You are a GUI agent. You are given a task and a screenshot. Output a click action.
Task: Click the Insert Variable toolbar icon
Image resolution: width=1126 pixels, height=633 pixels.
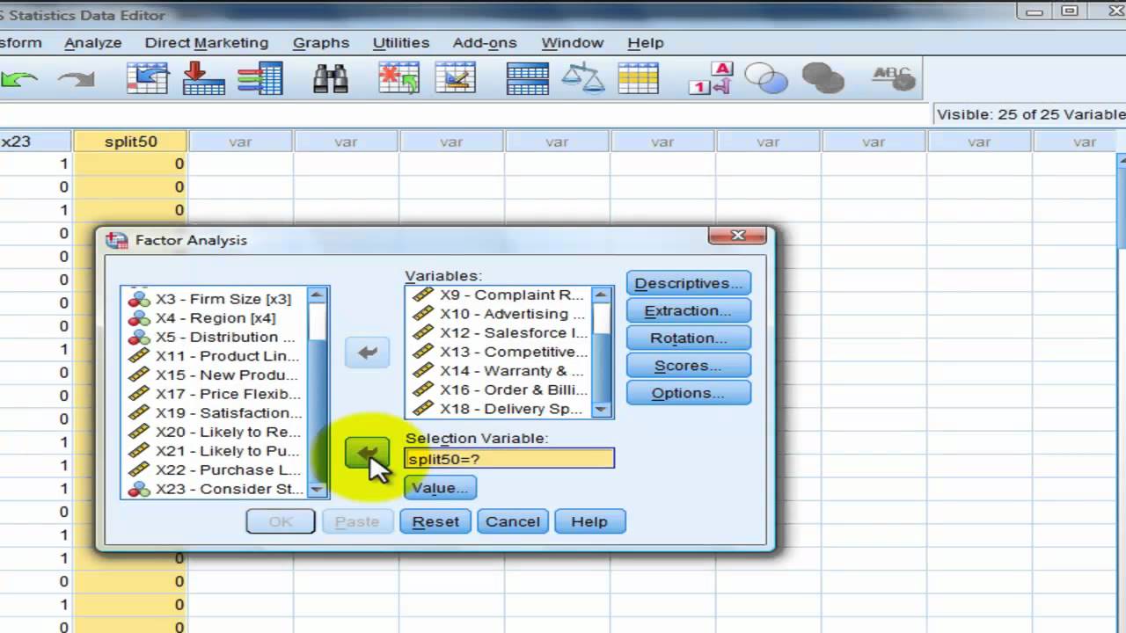(455, 79)
